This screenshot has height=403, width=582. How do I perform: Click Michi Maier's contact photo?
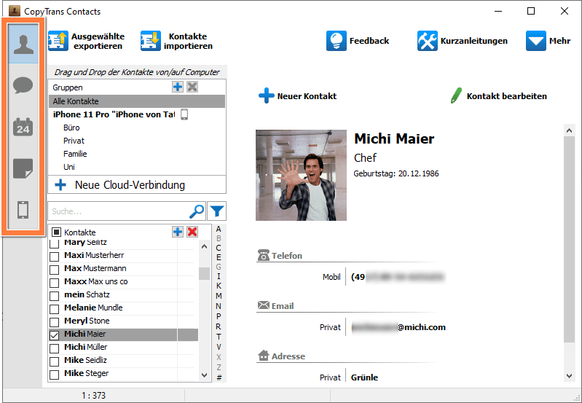pyautogui.click(x=301, y=175)
